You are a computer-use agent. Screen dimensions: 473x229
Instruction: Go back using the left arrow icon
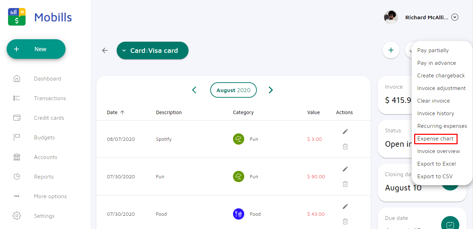click(x=105, y=50)
